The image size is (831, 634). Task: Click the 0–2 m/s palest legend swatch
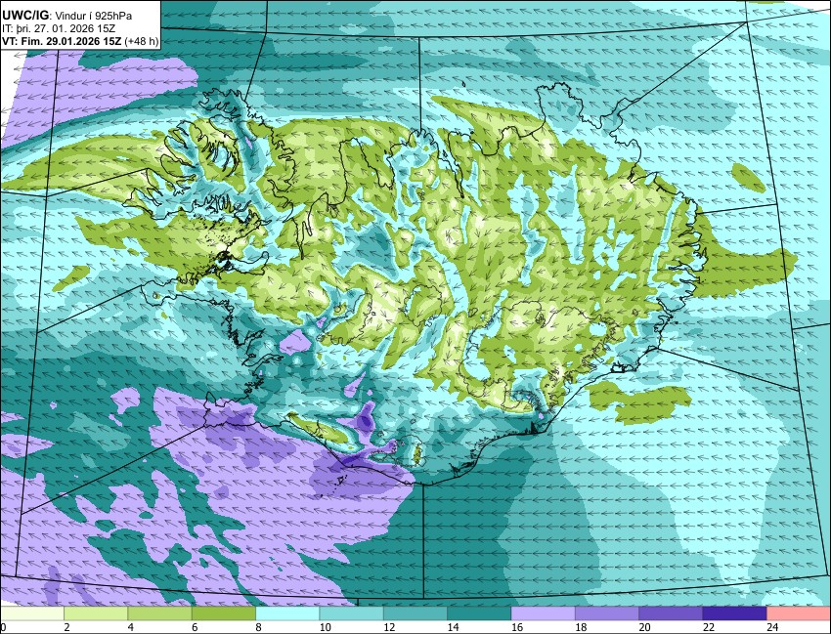[32, 613]
